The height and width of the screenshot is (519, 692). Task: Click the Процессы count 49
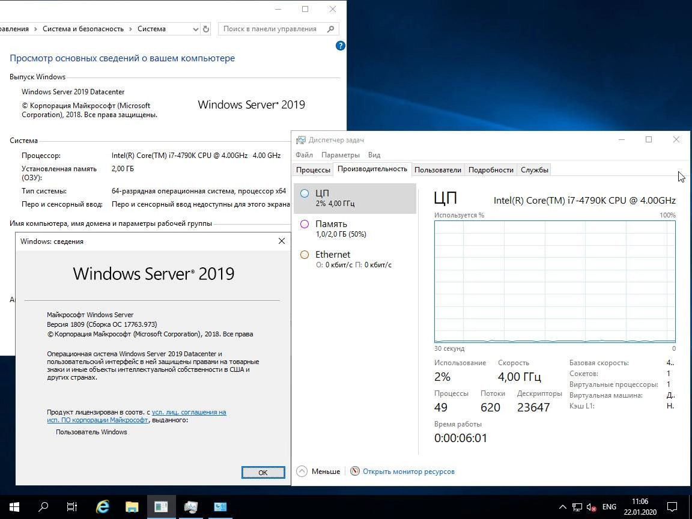click(441, 407)
